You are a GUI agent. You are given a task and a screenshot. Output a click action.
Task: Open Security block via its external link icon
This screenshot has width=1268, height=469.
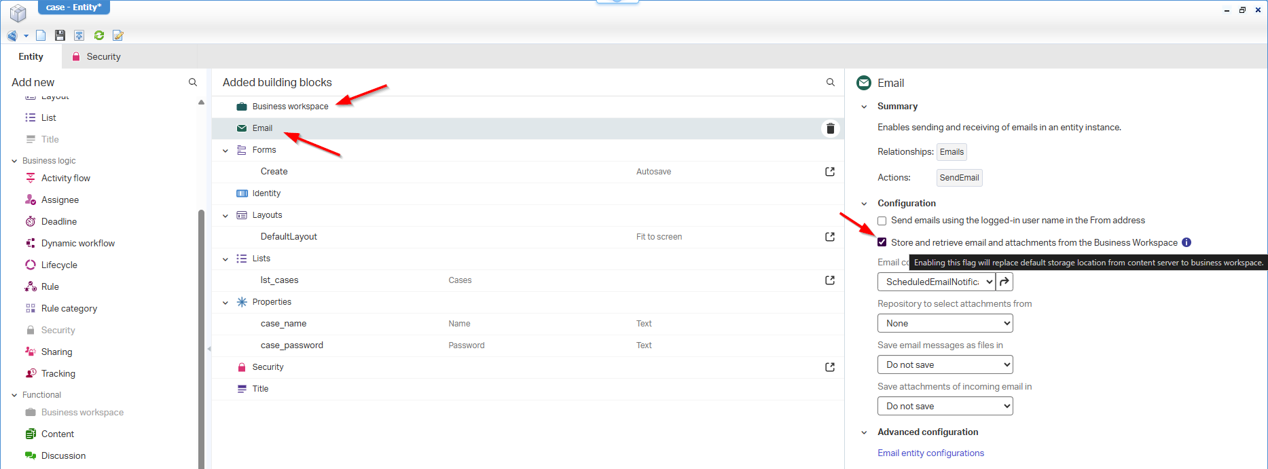pos(830,367)
